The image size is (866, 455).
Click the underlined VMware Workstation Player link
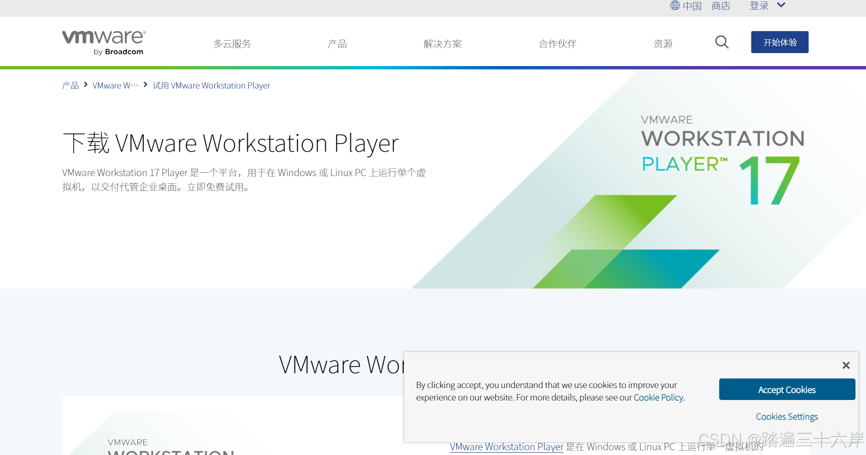coord(506,447)
